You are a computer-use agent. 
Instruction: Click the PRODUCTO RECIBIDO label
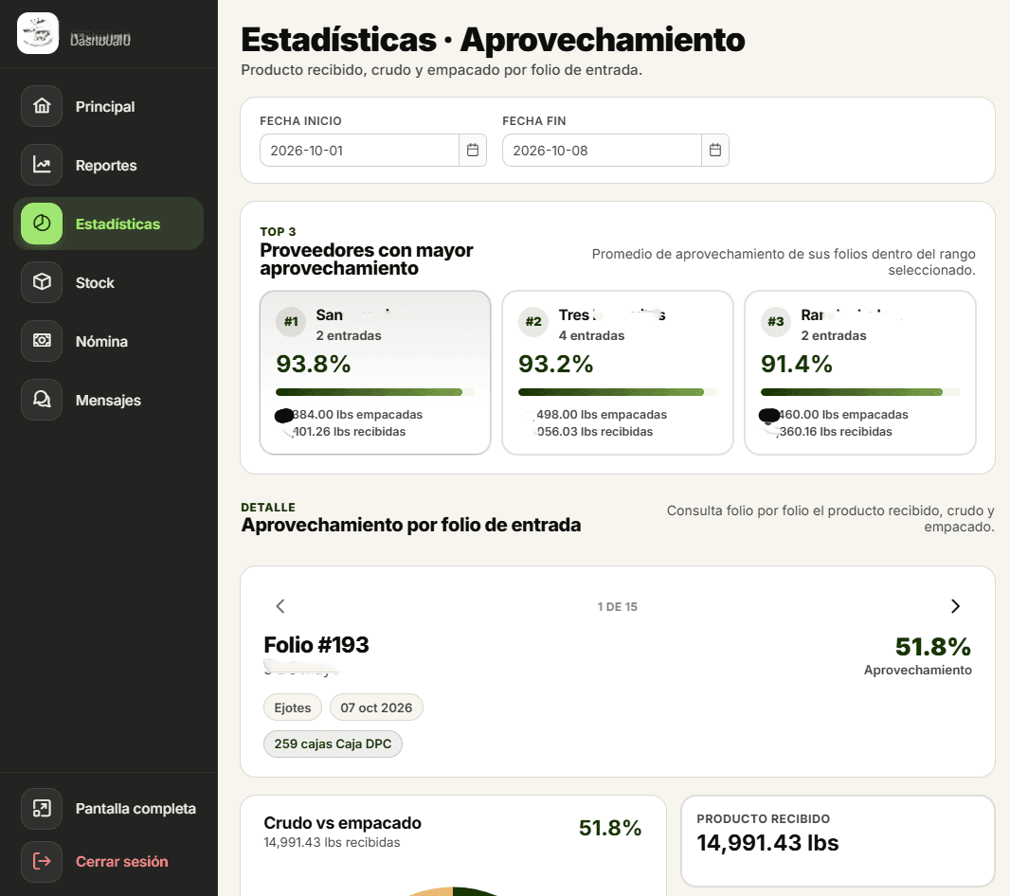764,818
